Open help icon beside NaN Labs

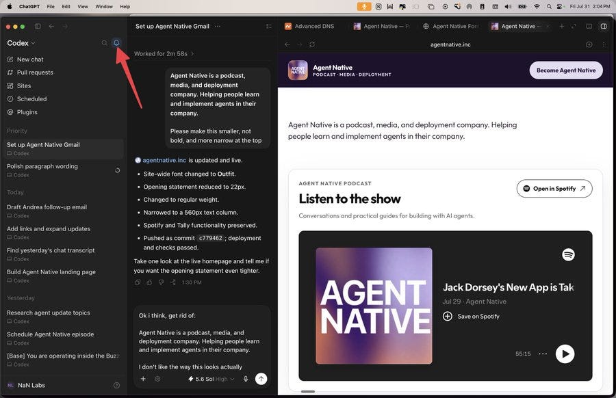point(116,386)
